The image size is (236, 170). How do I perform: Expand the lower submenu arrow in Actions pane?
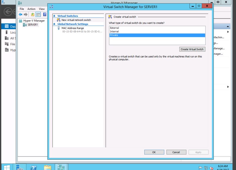228,87
